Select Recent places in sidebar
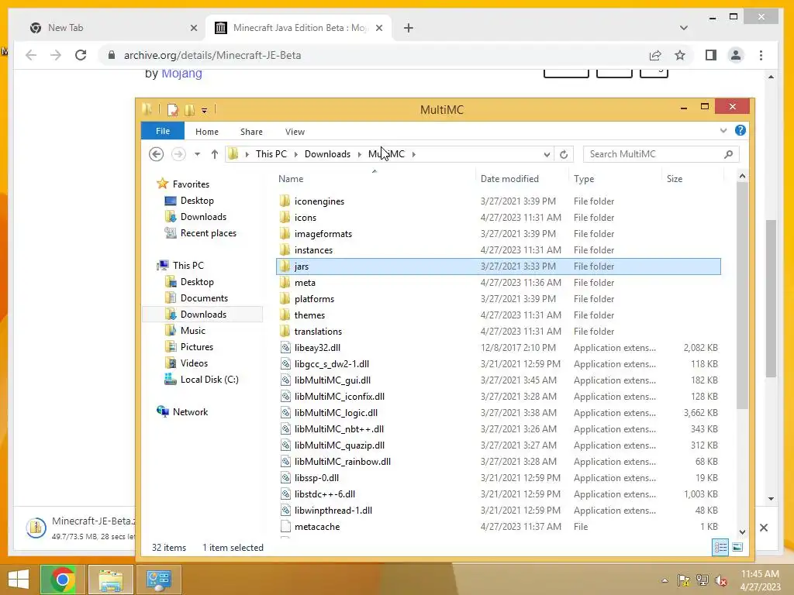 click(x=208, y=232)
